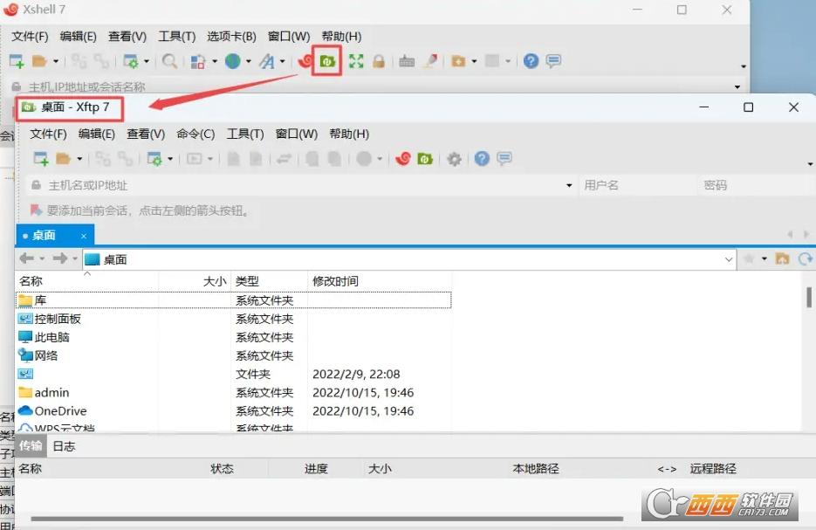The height and width of the screenshot is (530, 816).
Task: Switch to the 传输 tab
Action: tap(31, 446)
